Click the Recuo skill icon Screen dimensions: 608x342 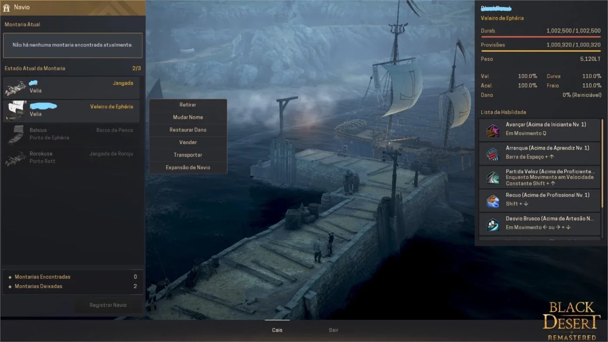[493, 201]
